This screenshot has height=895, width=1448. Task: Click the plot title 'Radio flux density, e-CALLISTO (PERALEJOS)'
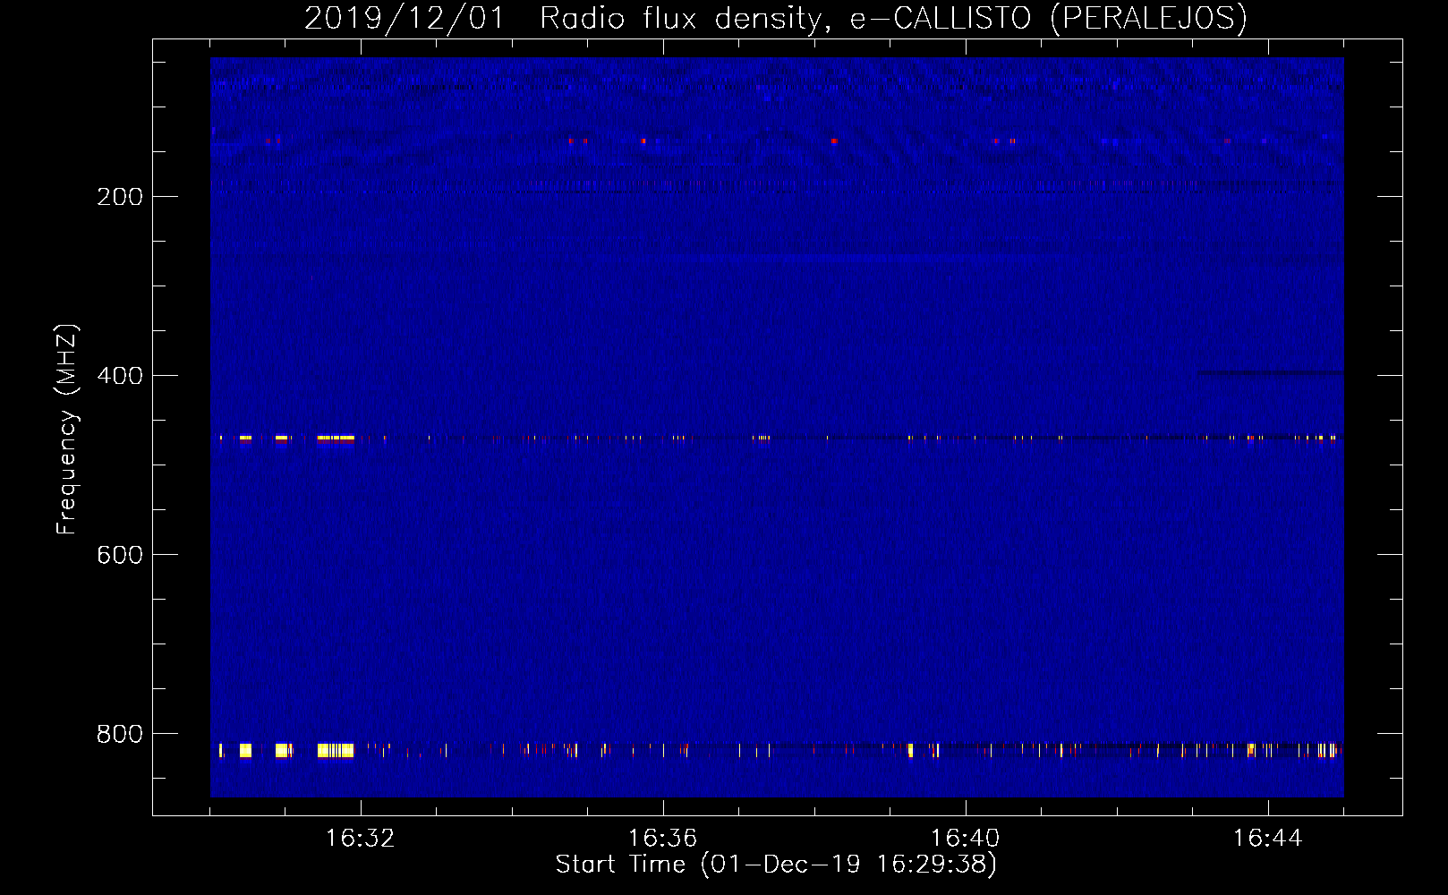(x=893, y=18)
